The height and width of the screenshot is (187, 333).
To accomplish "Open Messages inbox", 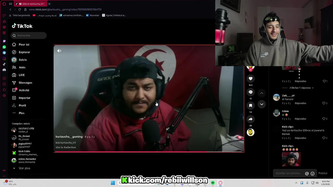I will click(x=22, y=83).
